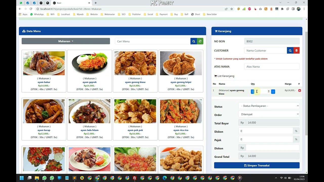Open Microsoft Edge from the taskbar
This screenshot has width=324, height=182.
165,178
